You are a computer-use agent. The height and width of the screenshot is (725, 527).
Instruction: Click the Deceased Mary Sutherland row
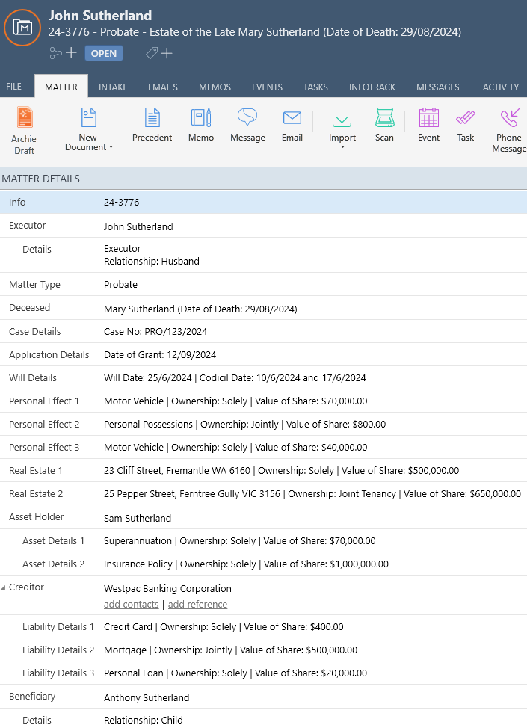pyautogui.click(x=263, y=308)
